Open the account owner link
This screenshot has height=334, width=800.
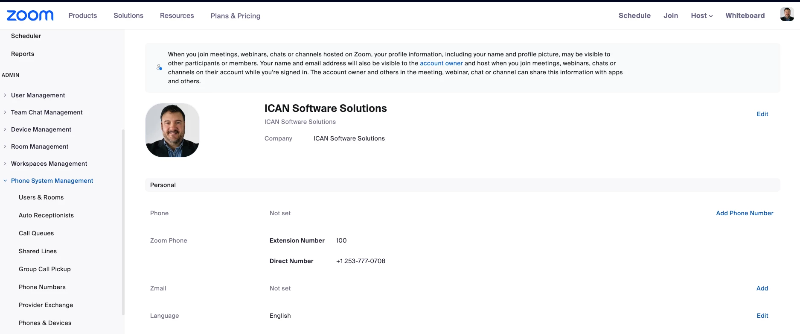tap(441, 63)
